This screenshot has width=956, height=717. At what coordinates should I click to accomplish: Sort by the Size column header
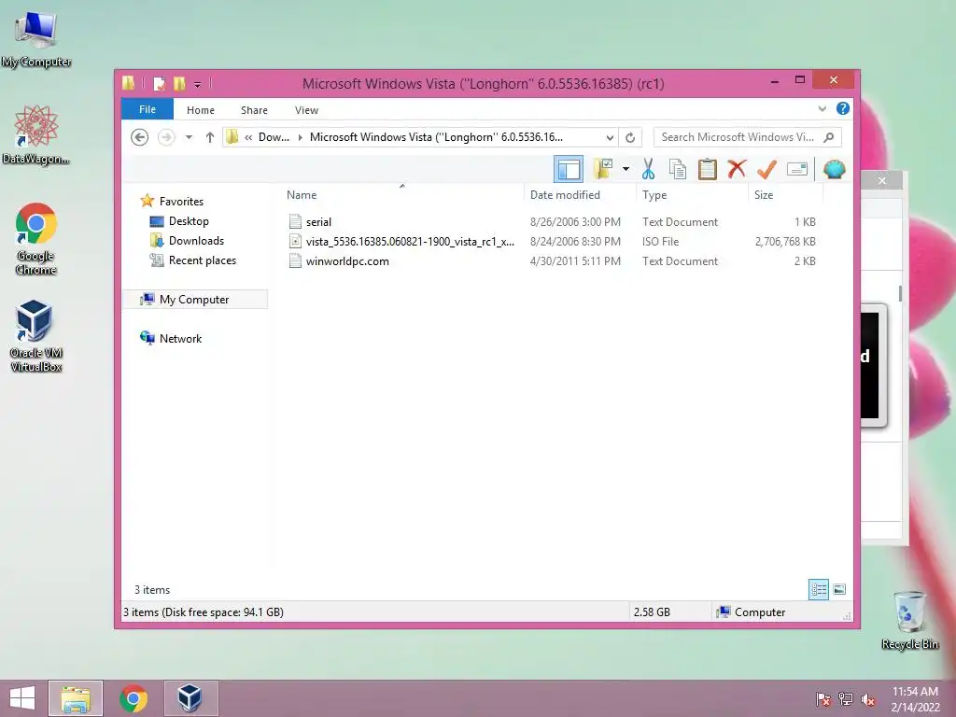(x=764, y=195)
